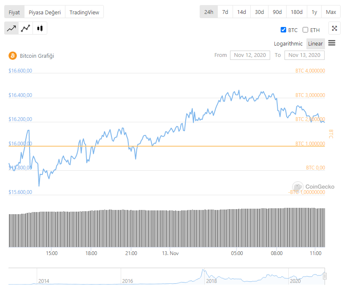Open the TradingView tab
The image size is (344, 293).
[x=84, y=12]
